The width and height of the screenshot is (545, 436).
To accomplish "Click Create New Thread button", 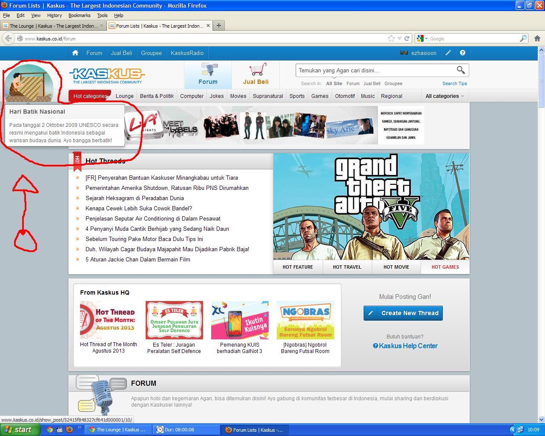I will point(403,313).
